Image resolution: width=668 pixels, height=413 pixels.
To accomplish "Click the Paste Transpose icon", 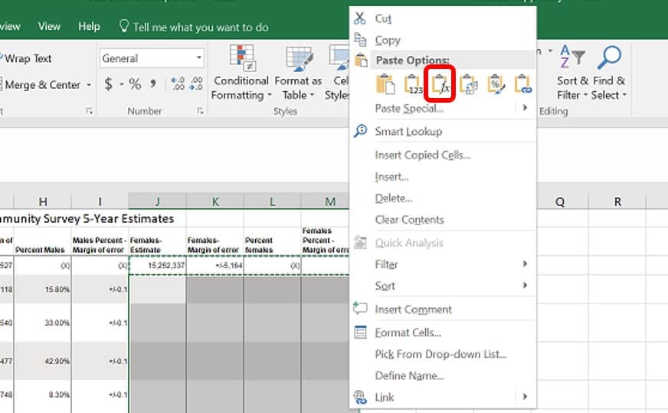I will [x=468, y=84].
